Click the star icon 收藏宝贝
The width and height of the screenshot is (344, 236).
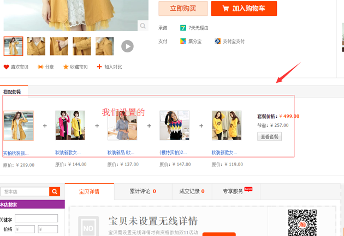[x=66, y=67]
